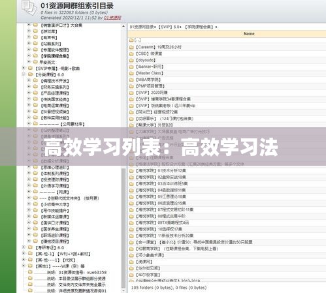Click the folder icon of 【海悦学院】06波浪理论15集
The height and width of the screenshot is (293, 326).
(x=131, y=204)
